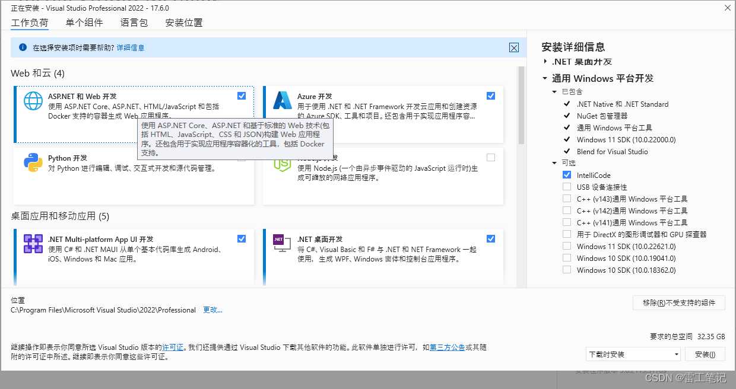Click the Python development logo icon
This screenshot has height=389, width=736.
[33, 162]
